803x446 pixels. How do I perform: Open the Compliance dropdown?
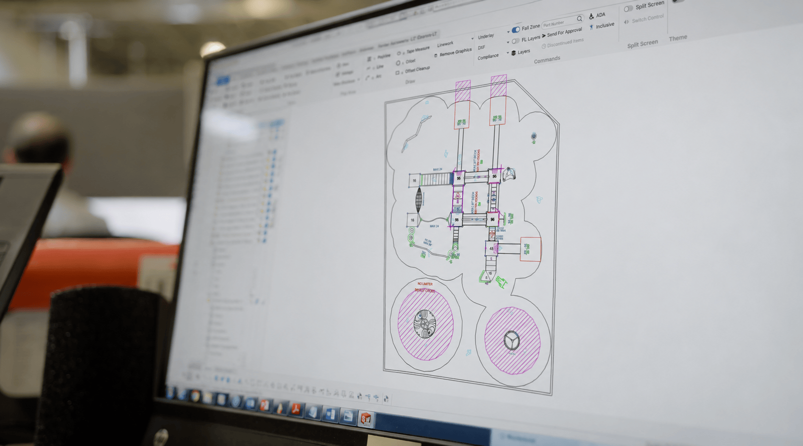[x=488, y=57]
